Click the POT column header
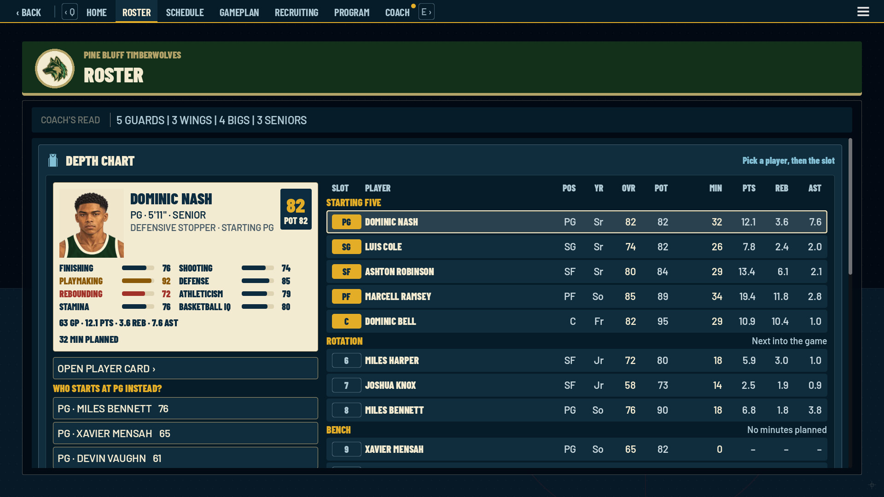The height and width of the screenshot is (497, 884). pyautogui.click(x=661, y=188)
